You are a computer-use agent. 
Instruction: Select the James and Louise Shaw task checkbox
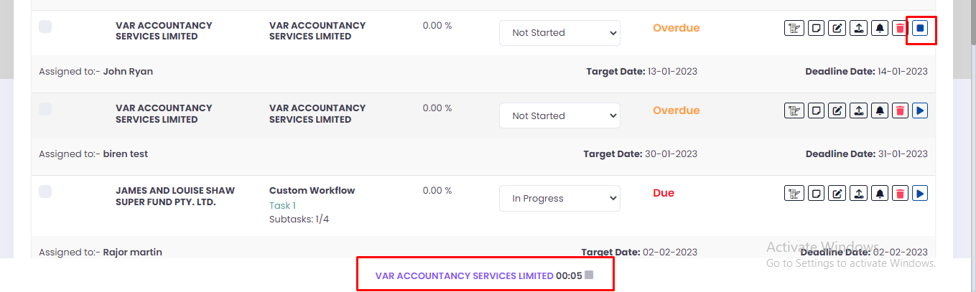pos(45,192)
